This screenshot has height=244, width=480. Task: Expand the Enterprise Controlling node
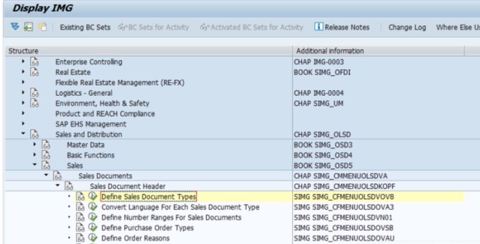click(24, 61)
